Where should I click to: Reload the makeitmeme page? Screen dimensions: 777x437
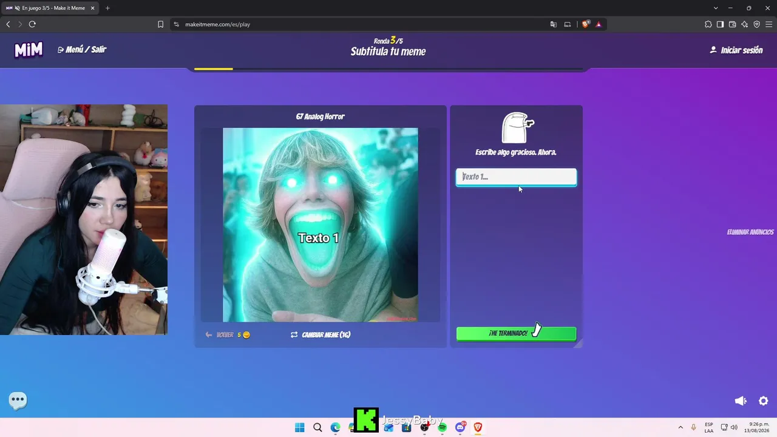point(32,24)
